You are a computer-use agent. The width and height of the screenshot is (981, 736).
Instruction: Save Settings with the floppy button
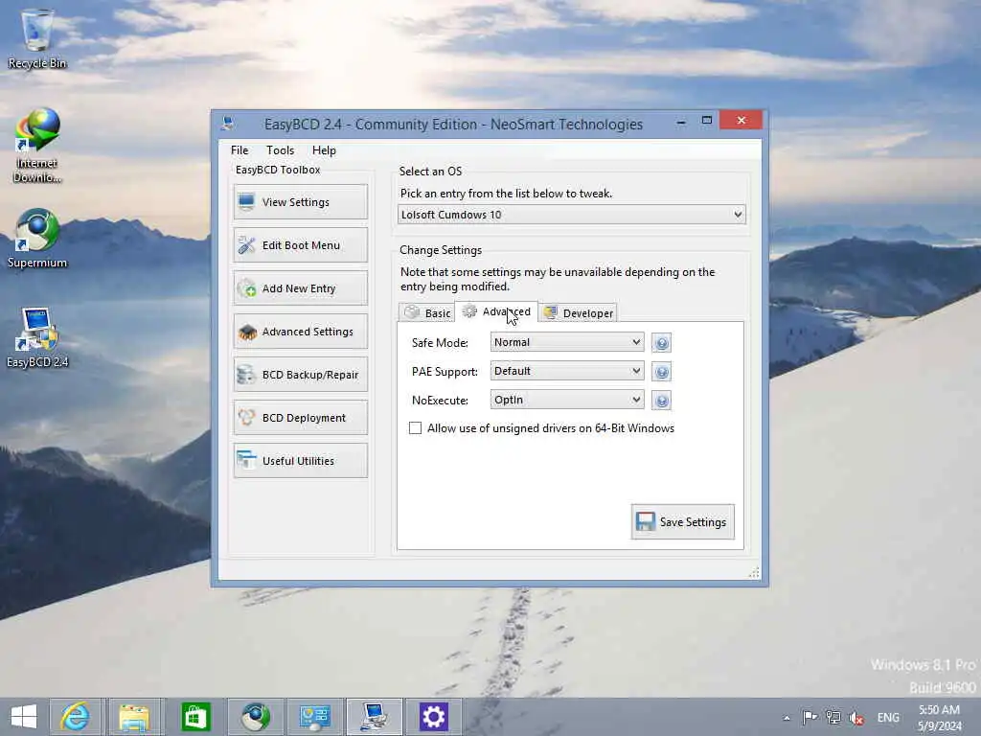pyautogui.click(x=682, y=522)
